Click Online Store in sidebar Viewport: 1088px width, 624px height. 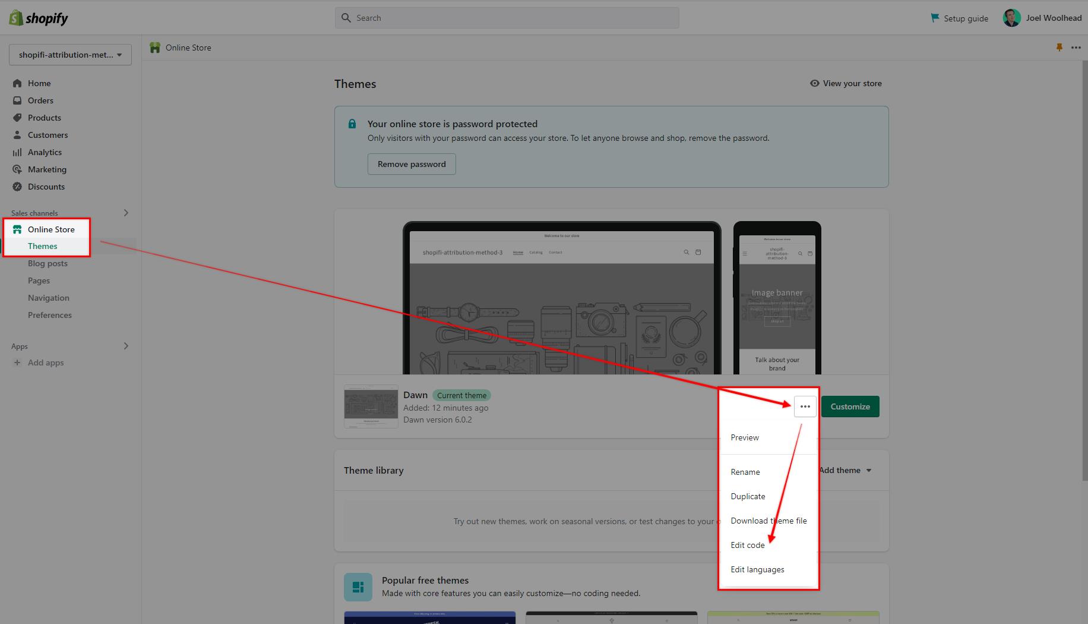(x=51, y=229)
